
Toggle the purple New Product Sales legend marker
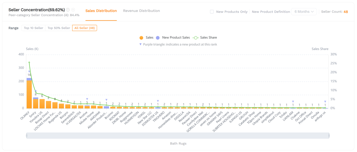(158, 38)
